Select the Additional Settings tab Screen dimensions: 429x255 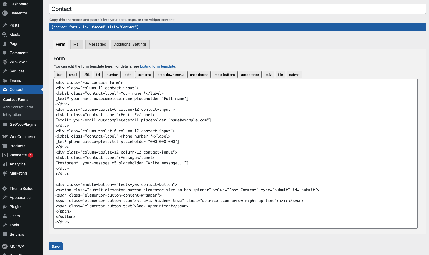(x=130, y=44)
